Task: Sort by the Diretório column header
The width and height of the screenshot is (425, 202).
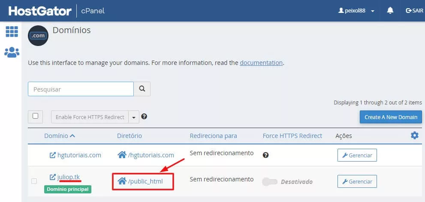Action: 129,136
